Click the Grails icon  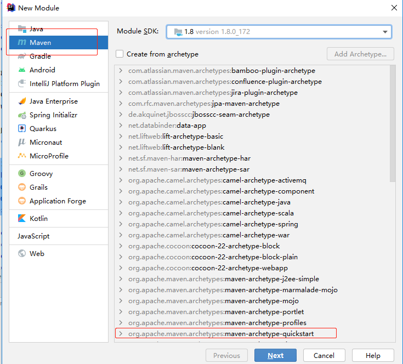pyautogui.click(x=22, y=187)
